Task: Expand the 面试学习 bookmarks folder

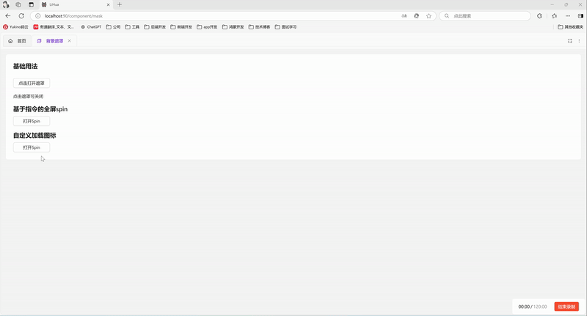Action: point(285,27)
